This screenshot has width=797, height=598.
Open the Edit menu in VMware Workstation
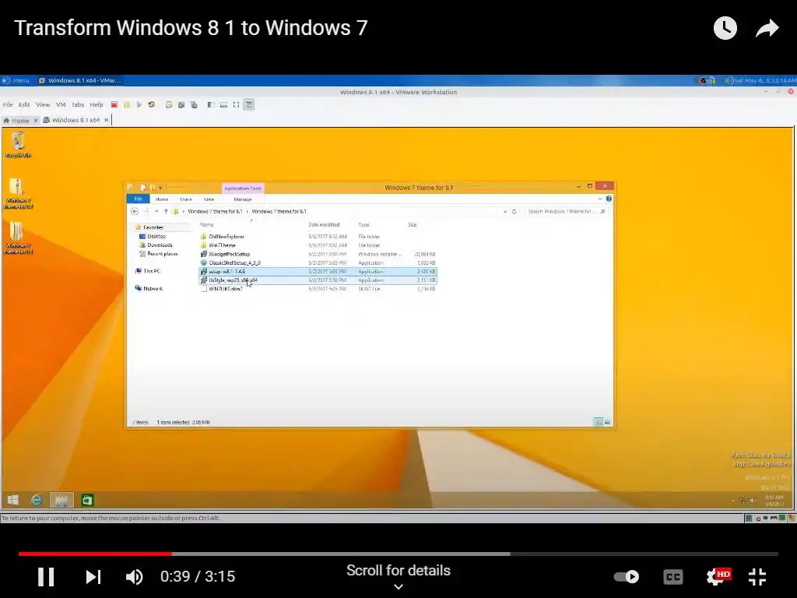[x=24, y=105]
